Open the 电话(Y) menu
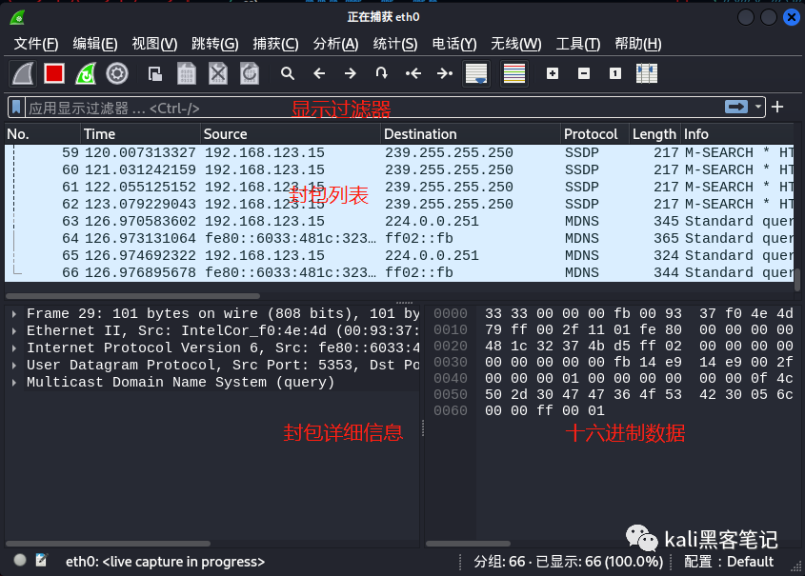The image size is (805, 576). [x=454, y=44]
